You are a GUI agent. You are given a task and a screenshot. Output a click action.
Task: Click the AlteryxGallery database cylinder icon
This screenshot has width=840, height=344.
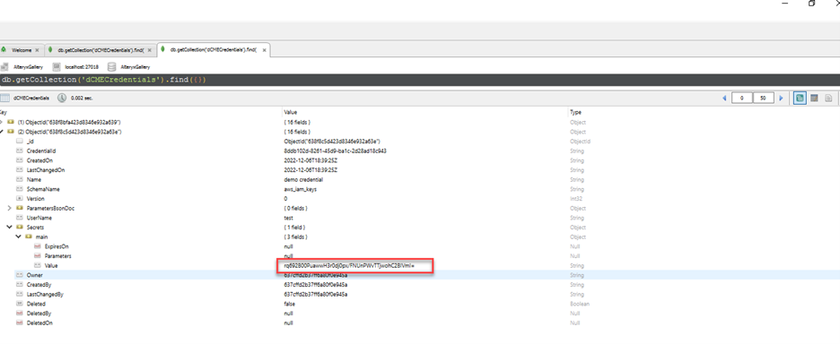pos(112,67)
